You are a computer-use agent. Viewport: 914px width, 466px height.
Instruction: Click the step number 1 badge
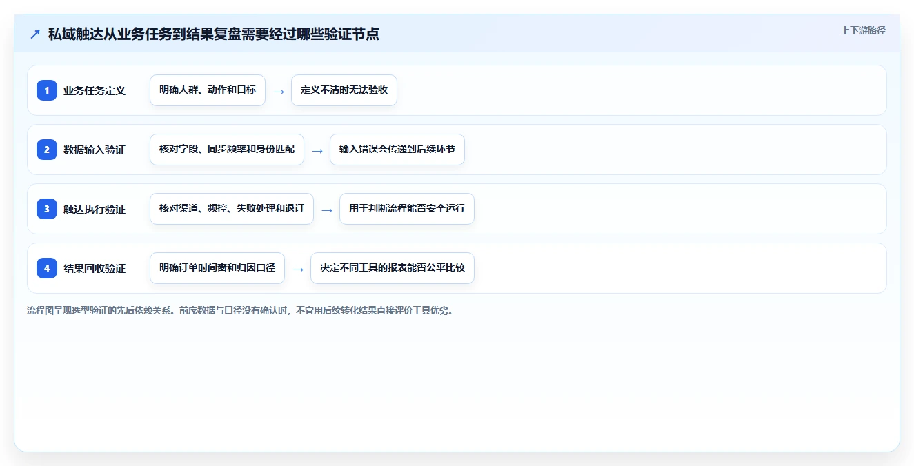click(47, 90)
